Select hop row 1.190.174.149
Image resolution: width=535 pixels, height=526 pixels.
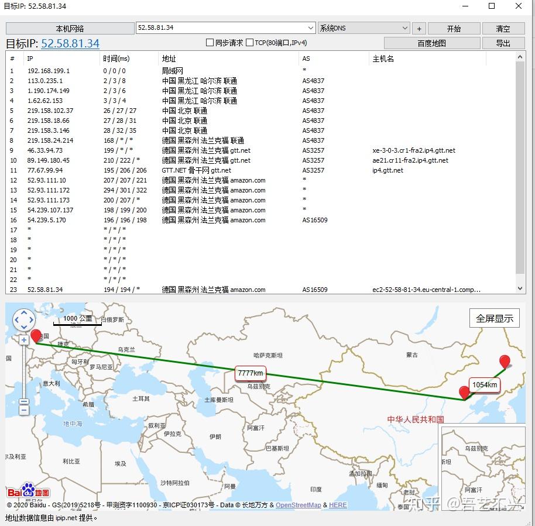(x=260, y=91)
